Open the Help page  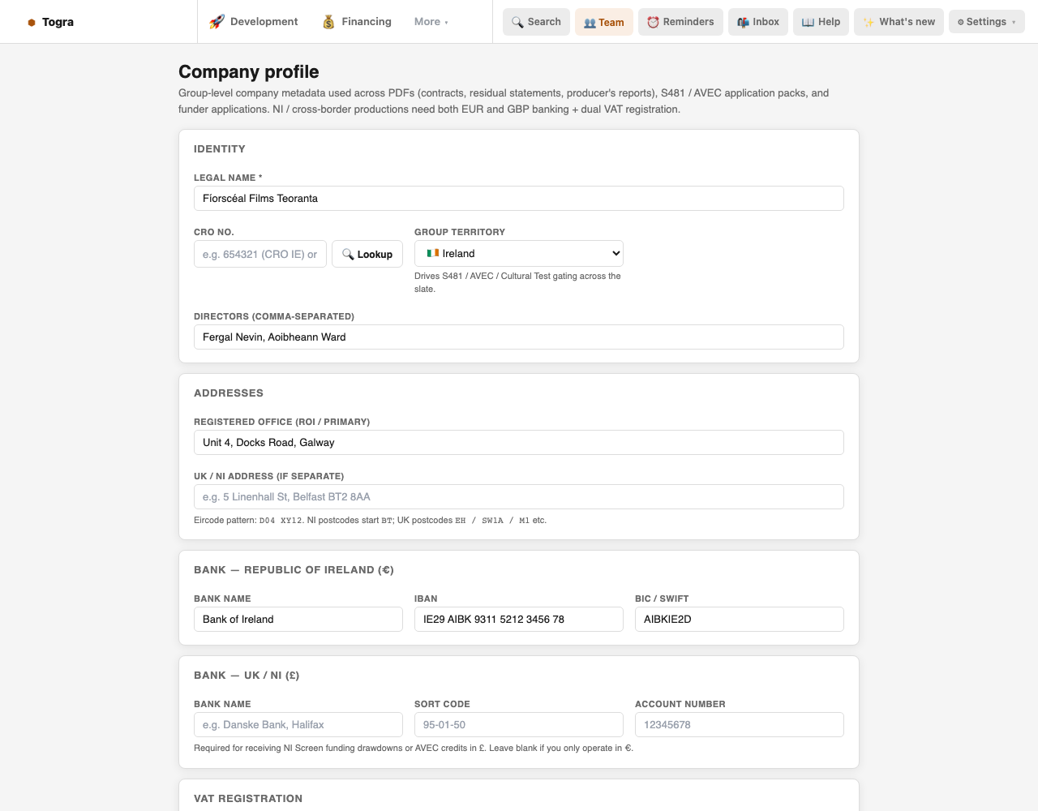[x=821, y=22]
